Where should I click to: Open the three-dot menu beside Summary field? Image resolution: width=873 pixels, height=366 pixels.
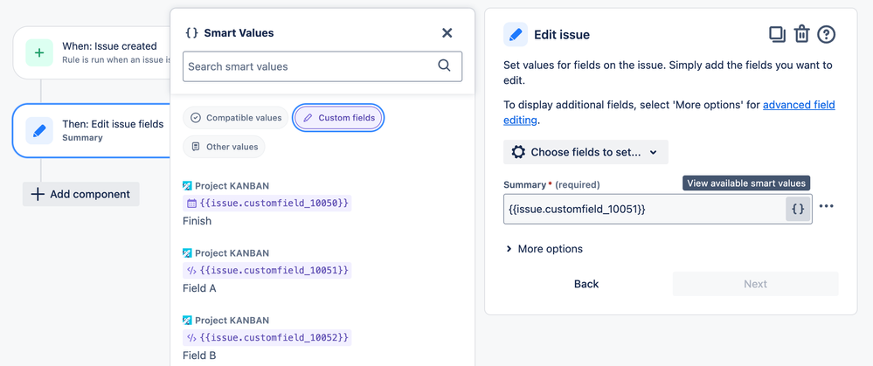(x=827, y=207)
